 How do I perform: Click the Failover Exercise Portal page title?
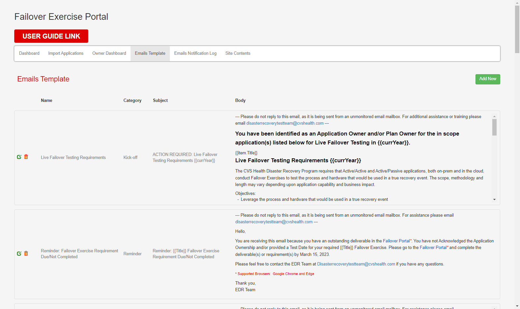(x=61, y=17)
